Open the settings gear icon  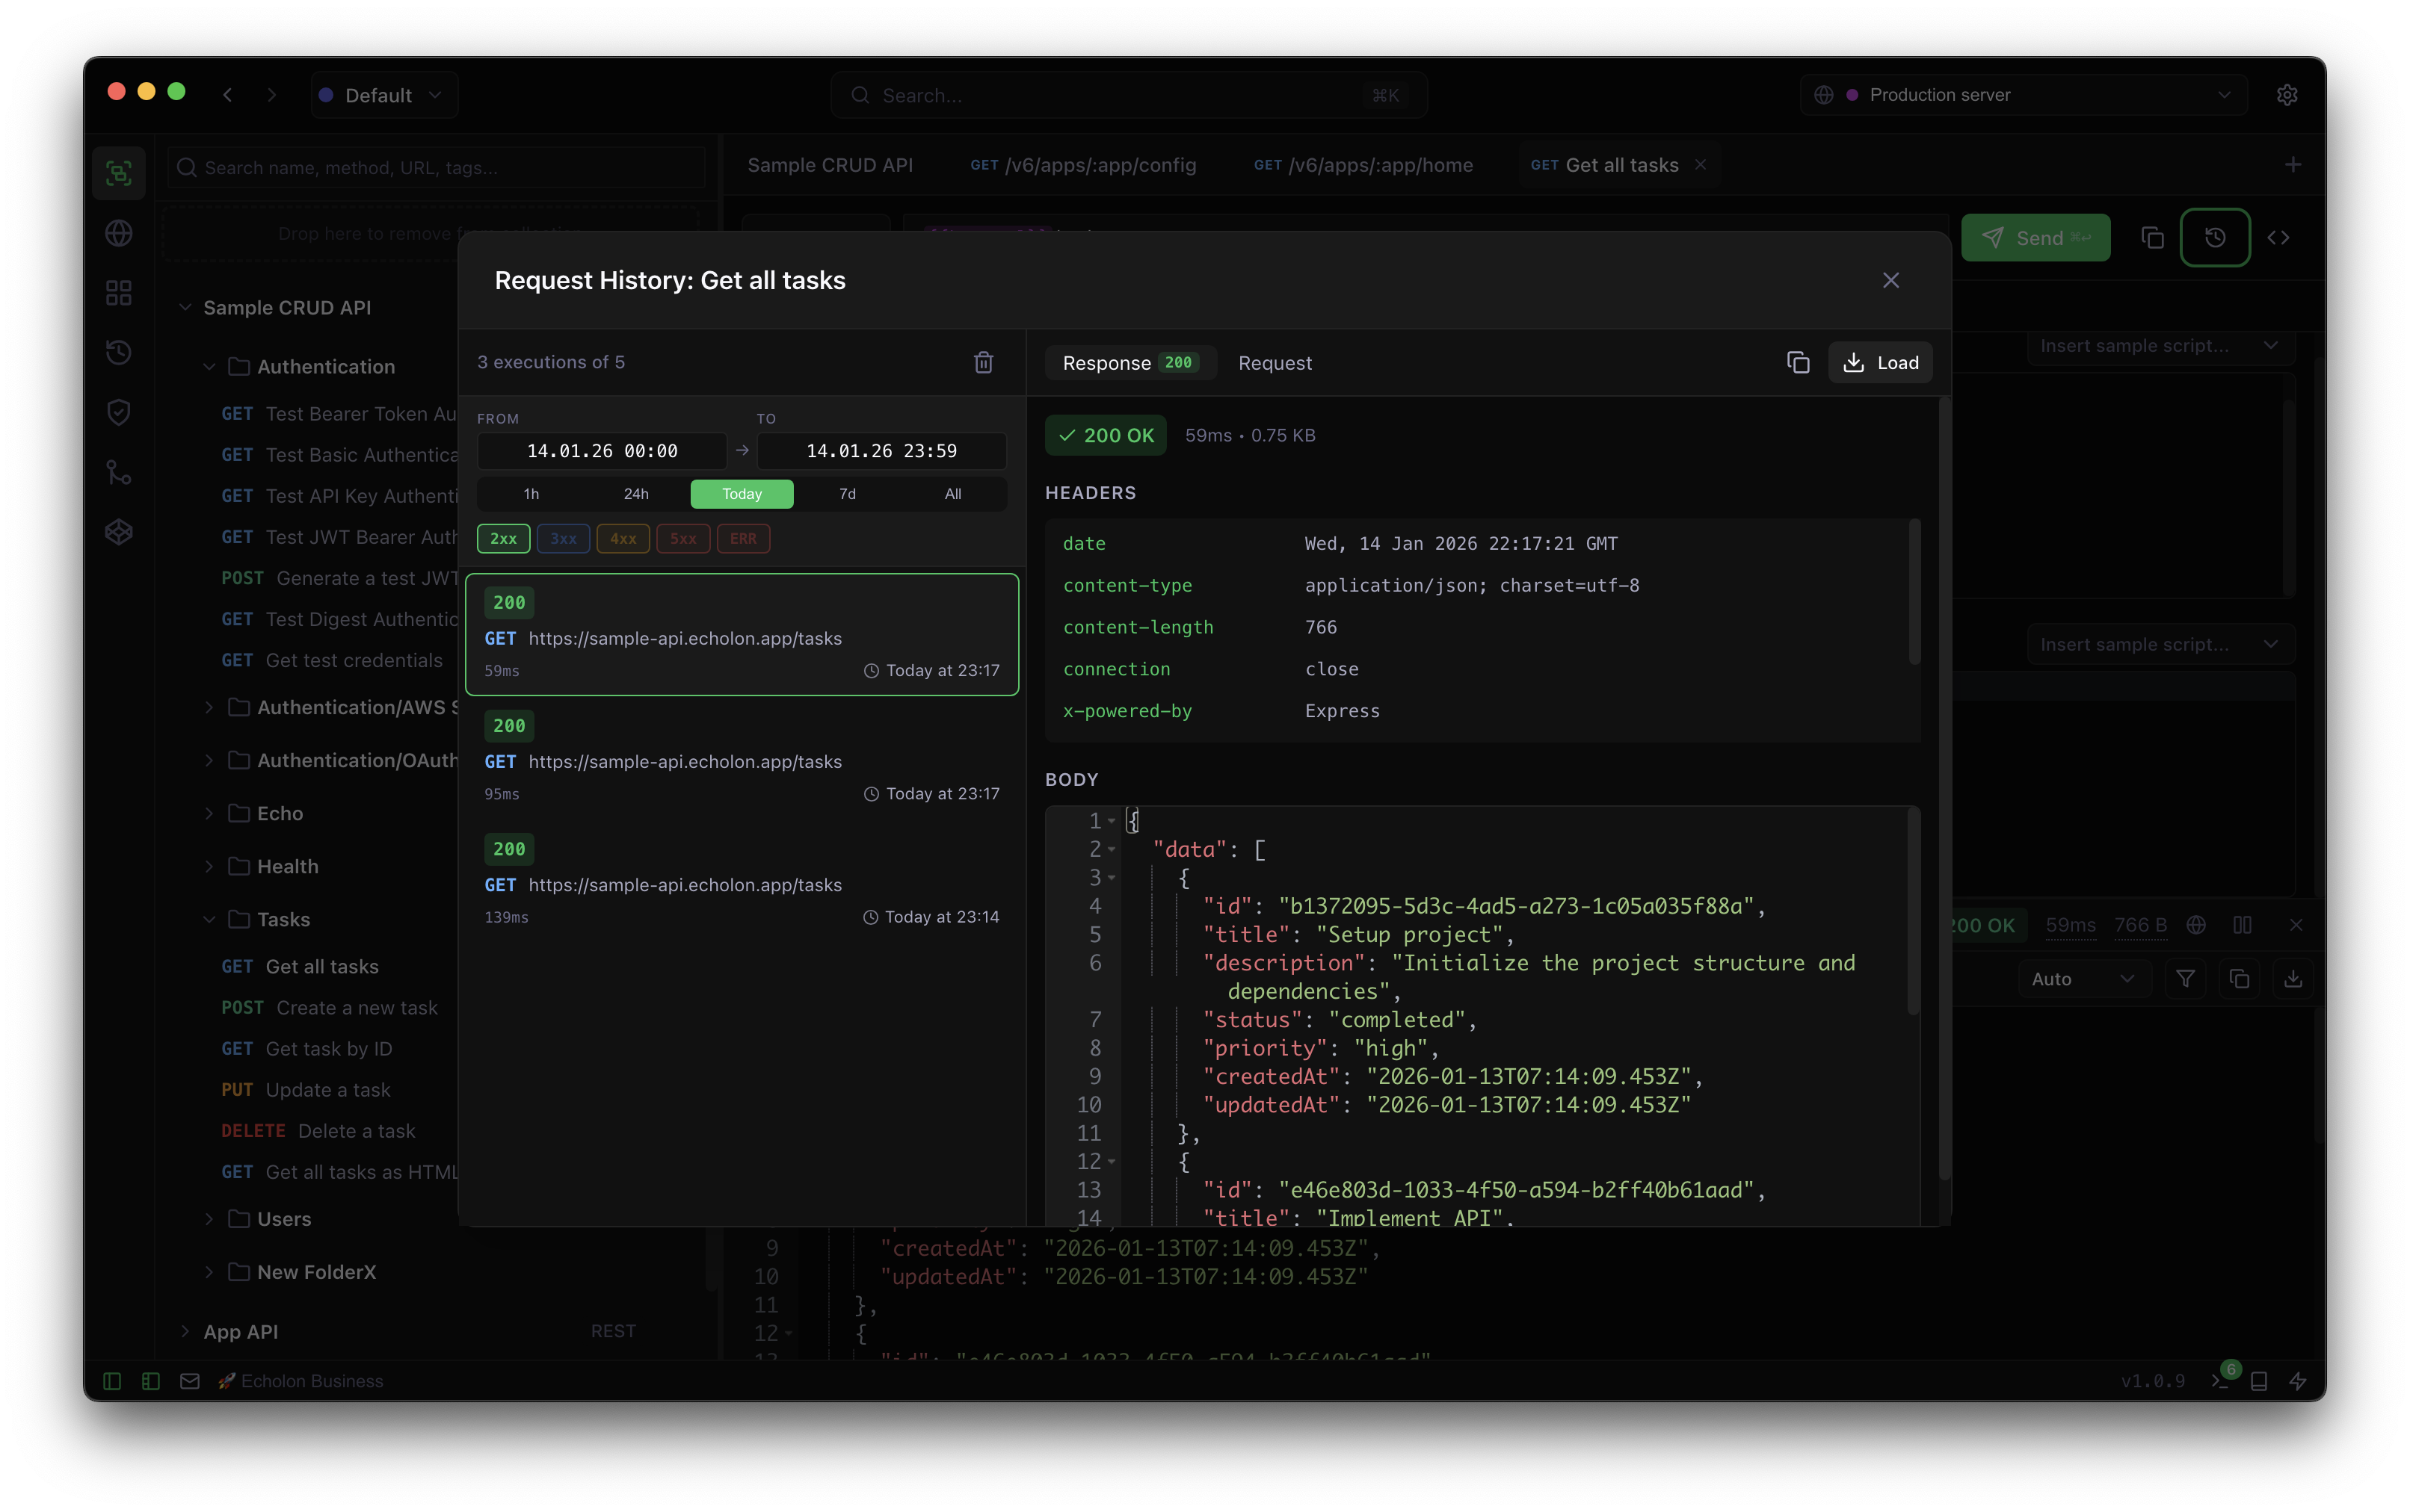[x=2287, y=95]
